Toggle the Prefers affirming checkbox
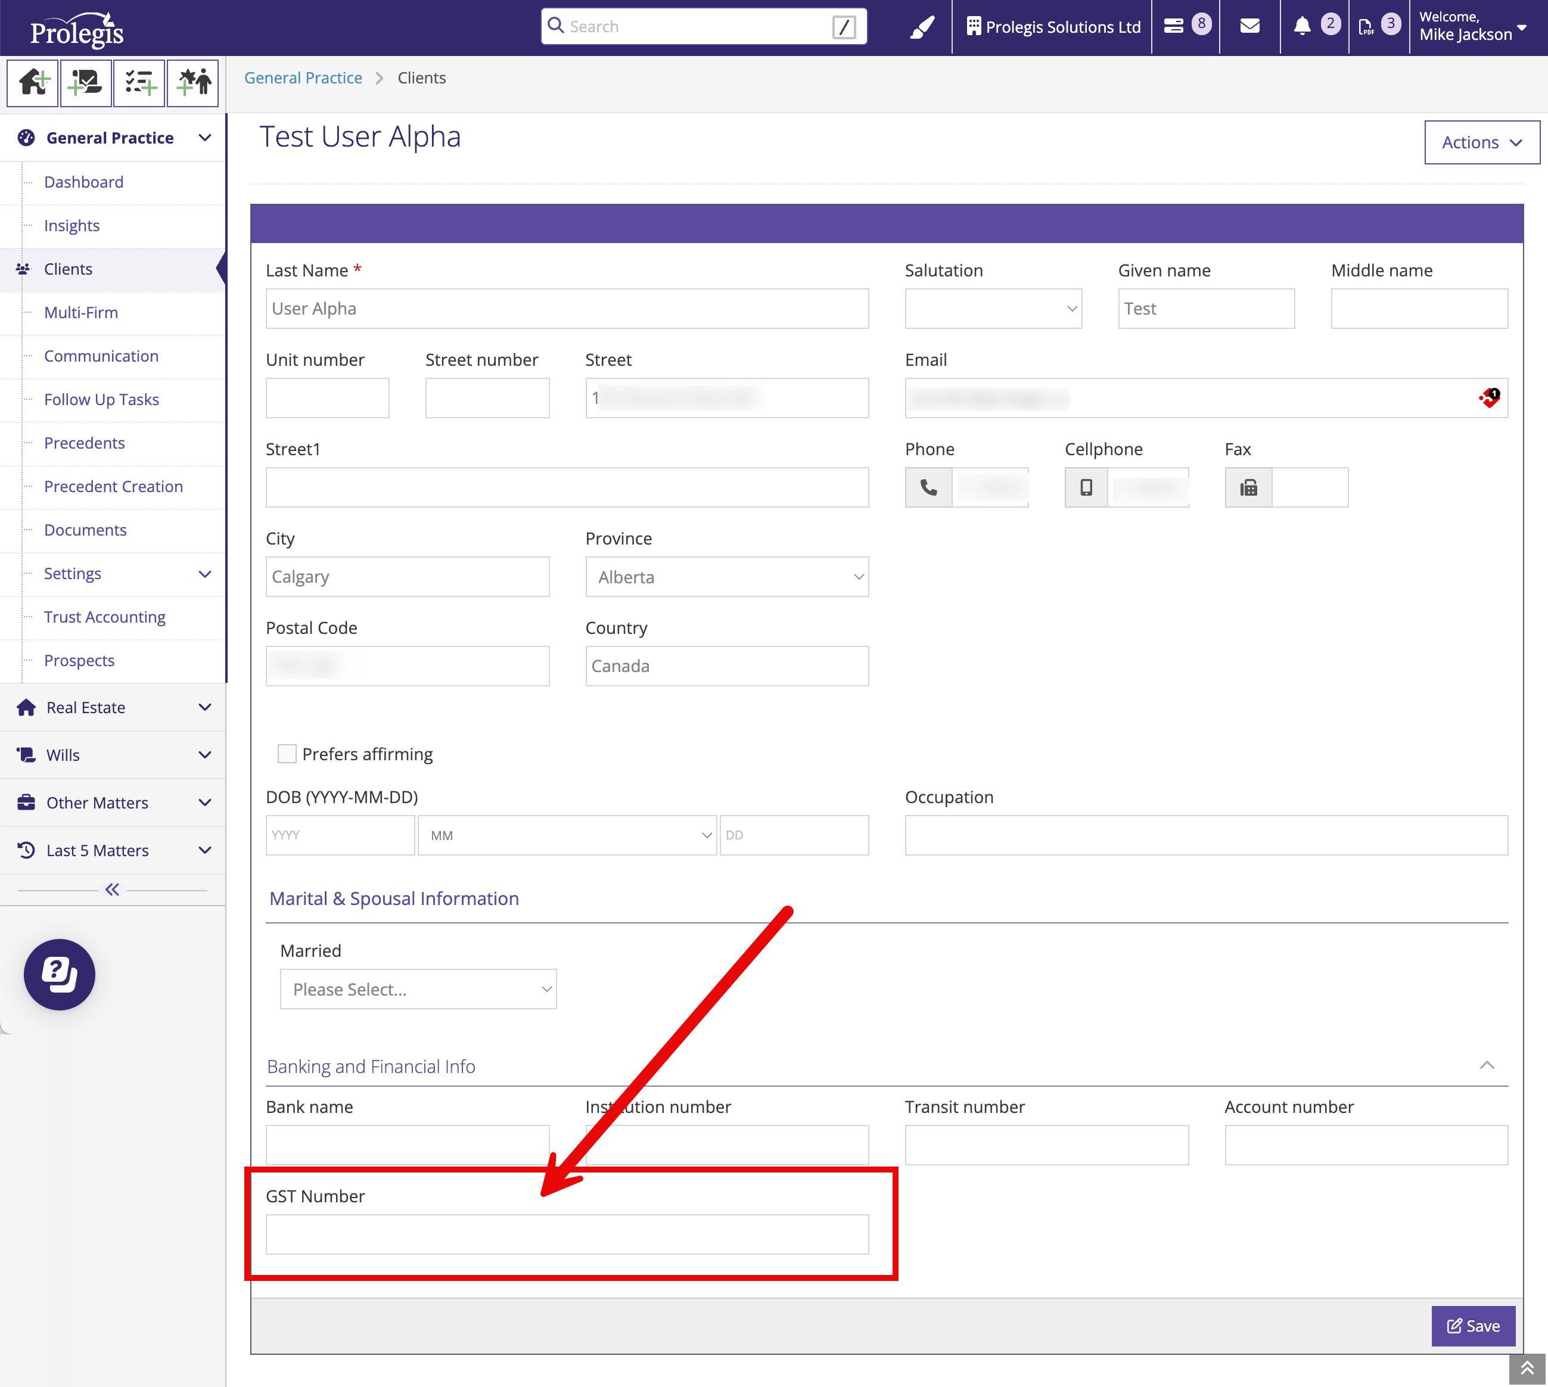Image resolution: width=1548 pixels, height=1387 pixels. tap(287, 754)
